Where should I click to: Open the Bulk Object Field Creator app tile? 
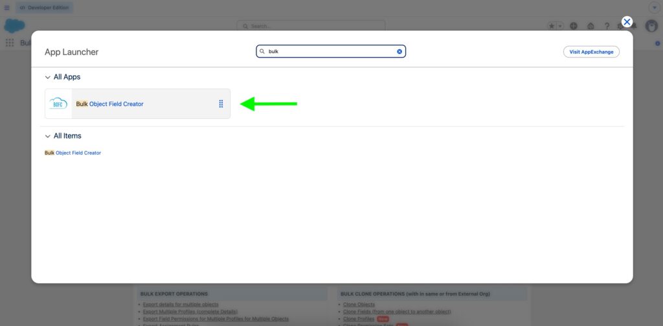click(137, 104)
